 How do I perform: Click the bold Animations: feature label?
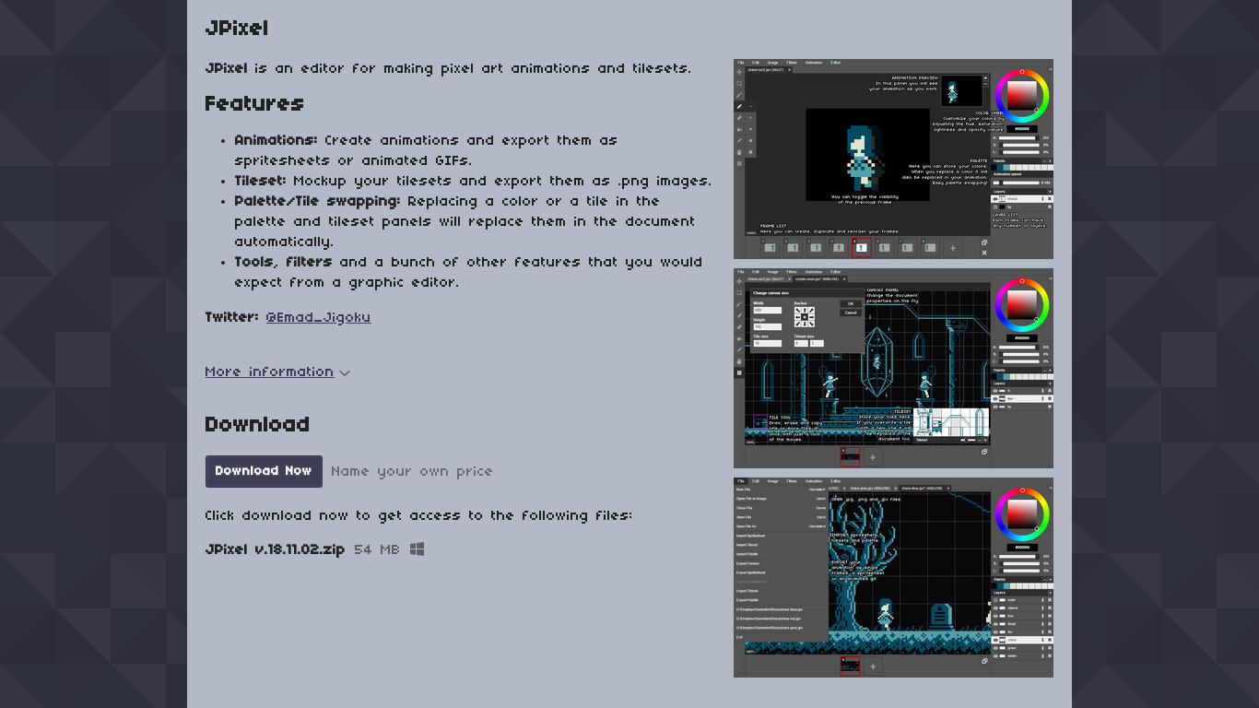[276, 141]
